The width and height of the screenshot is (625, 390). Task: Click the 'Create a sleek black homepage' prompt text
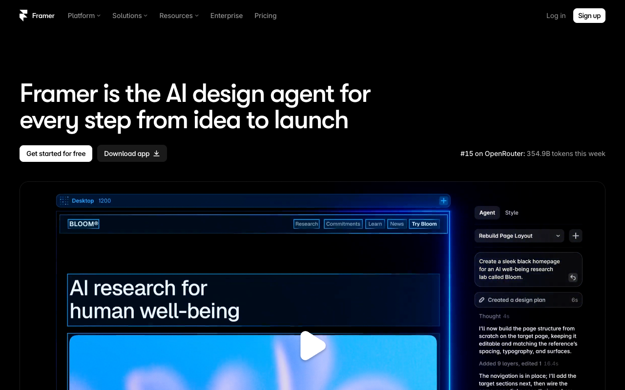pos(520,269)
